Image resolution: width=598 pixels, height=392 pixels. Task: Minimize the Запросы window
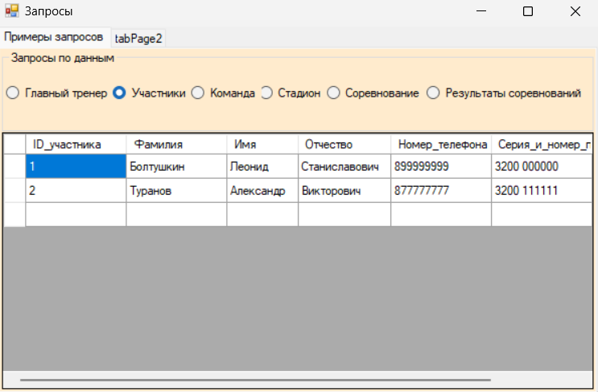(481, 11)
